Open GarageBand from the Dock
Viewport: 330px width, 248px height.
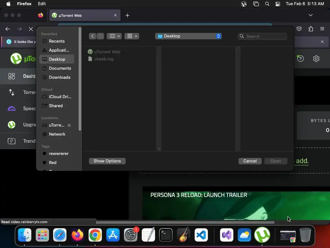tap(183, 235)
